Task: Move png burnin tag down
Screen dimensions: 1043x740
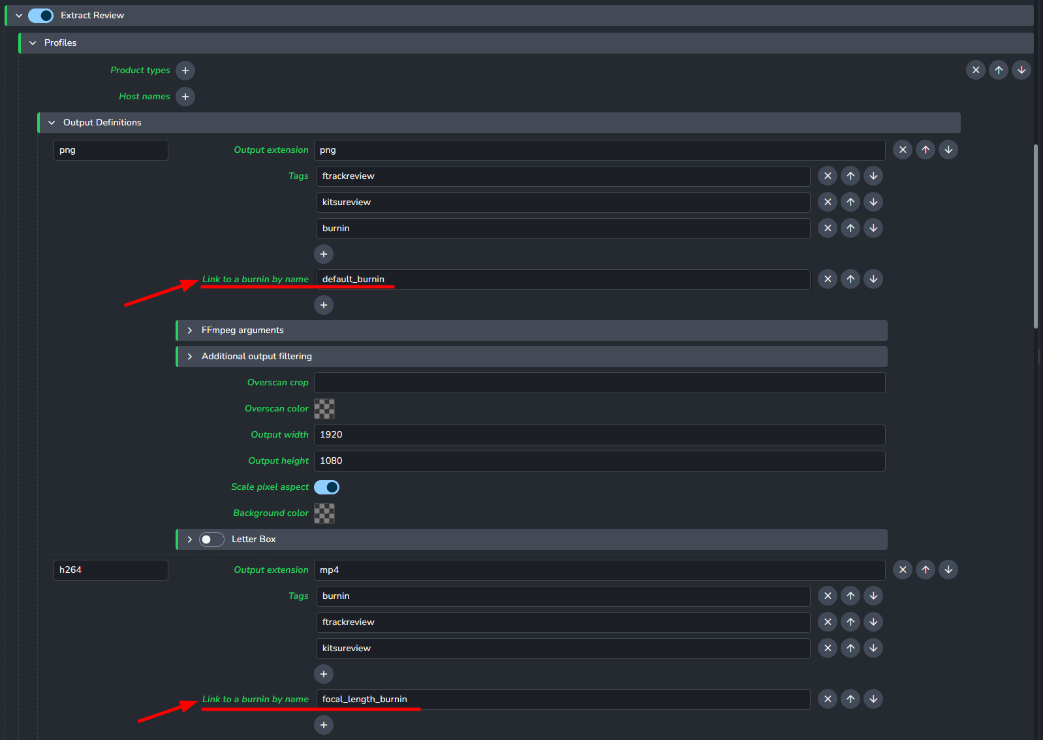Action: [873, 228]
